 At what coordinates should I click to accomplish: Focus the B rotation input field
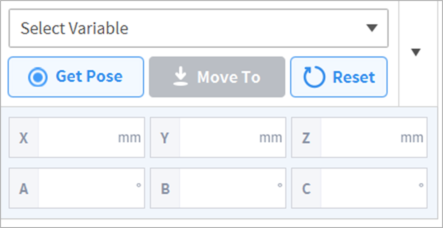point(226,188)
